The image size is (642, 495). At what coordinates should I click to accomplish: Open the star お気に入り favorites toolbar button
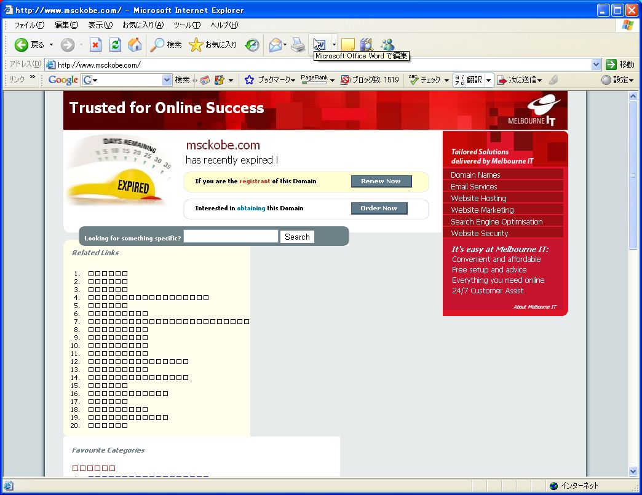pos(213,45)
